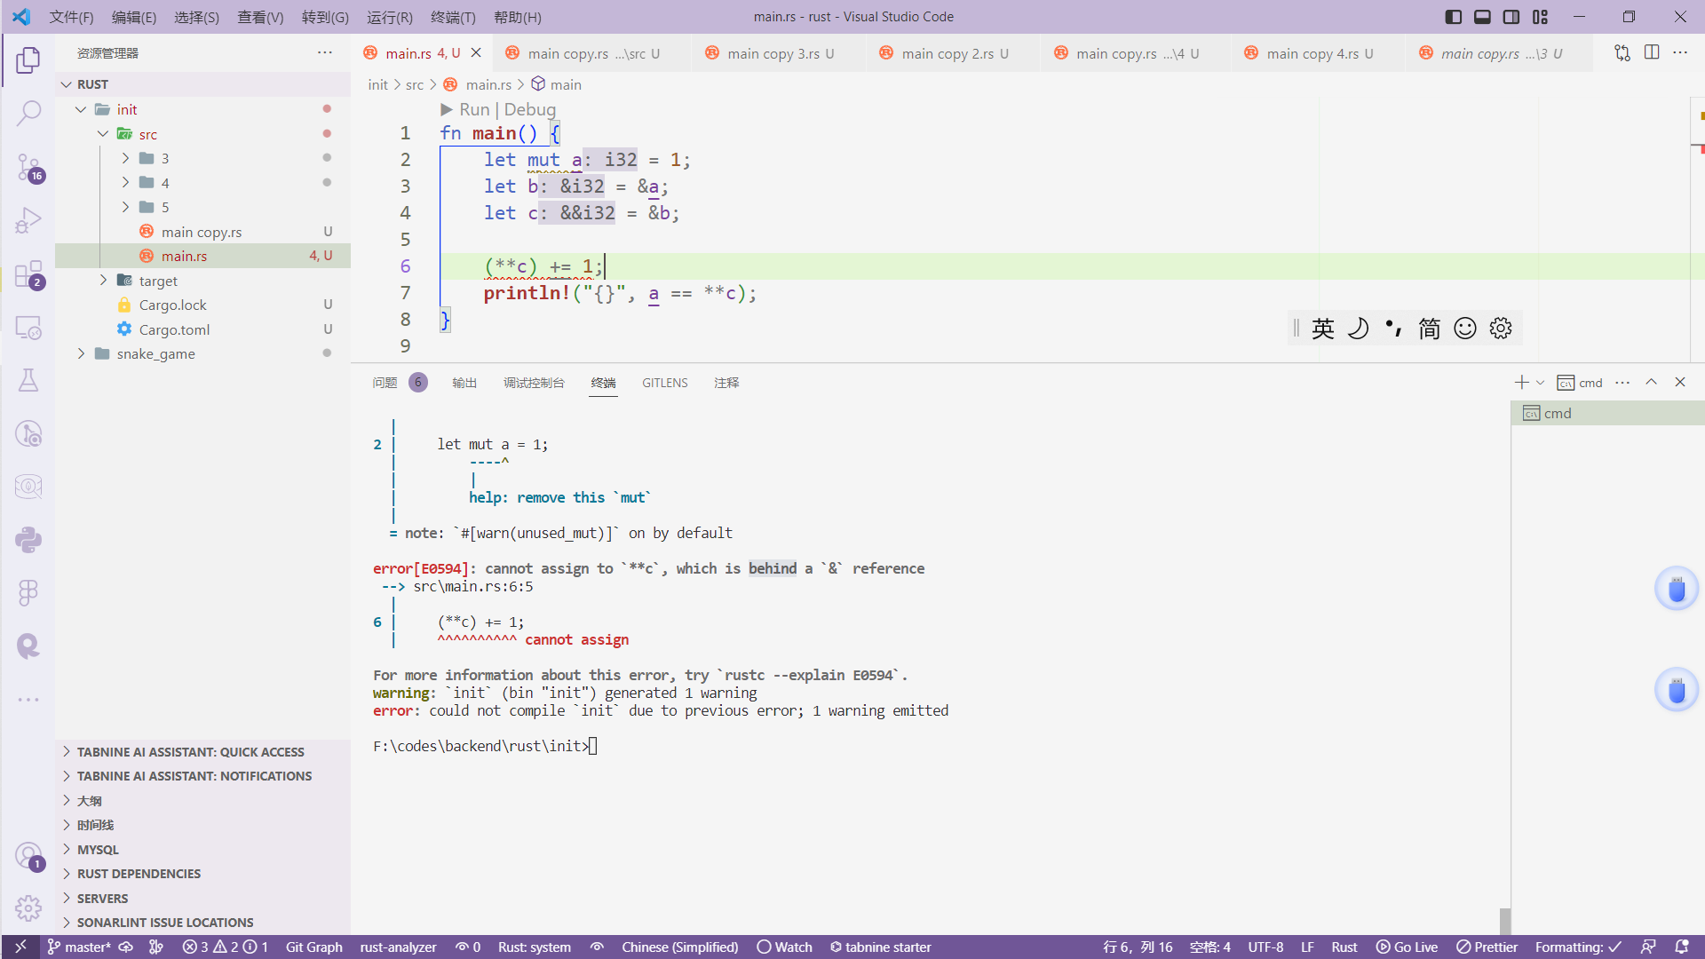
Task: Toggle the IME moon half-width mode
Action: tap(1358, 329)
